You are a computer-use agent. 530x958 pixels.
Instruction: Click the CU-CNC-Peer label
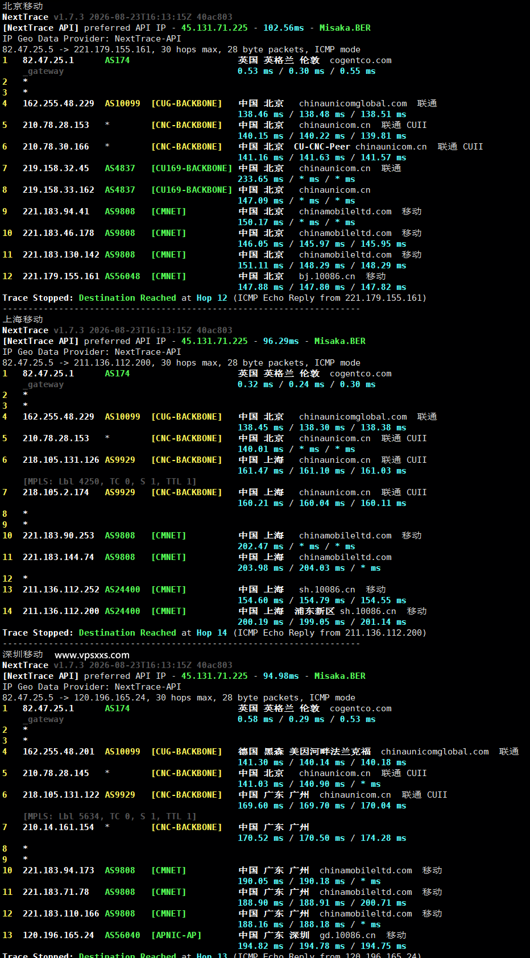pos(322,147)
